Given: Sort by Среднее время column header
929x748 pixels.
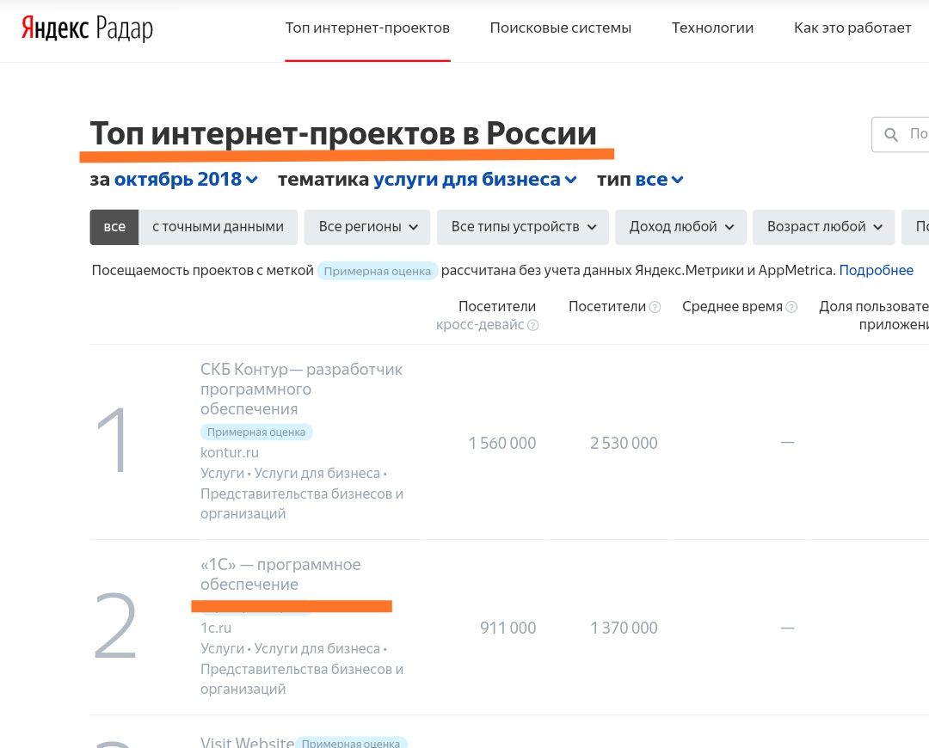Looking at the screenshot, I should (732, 307).
